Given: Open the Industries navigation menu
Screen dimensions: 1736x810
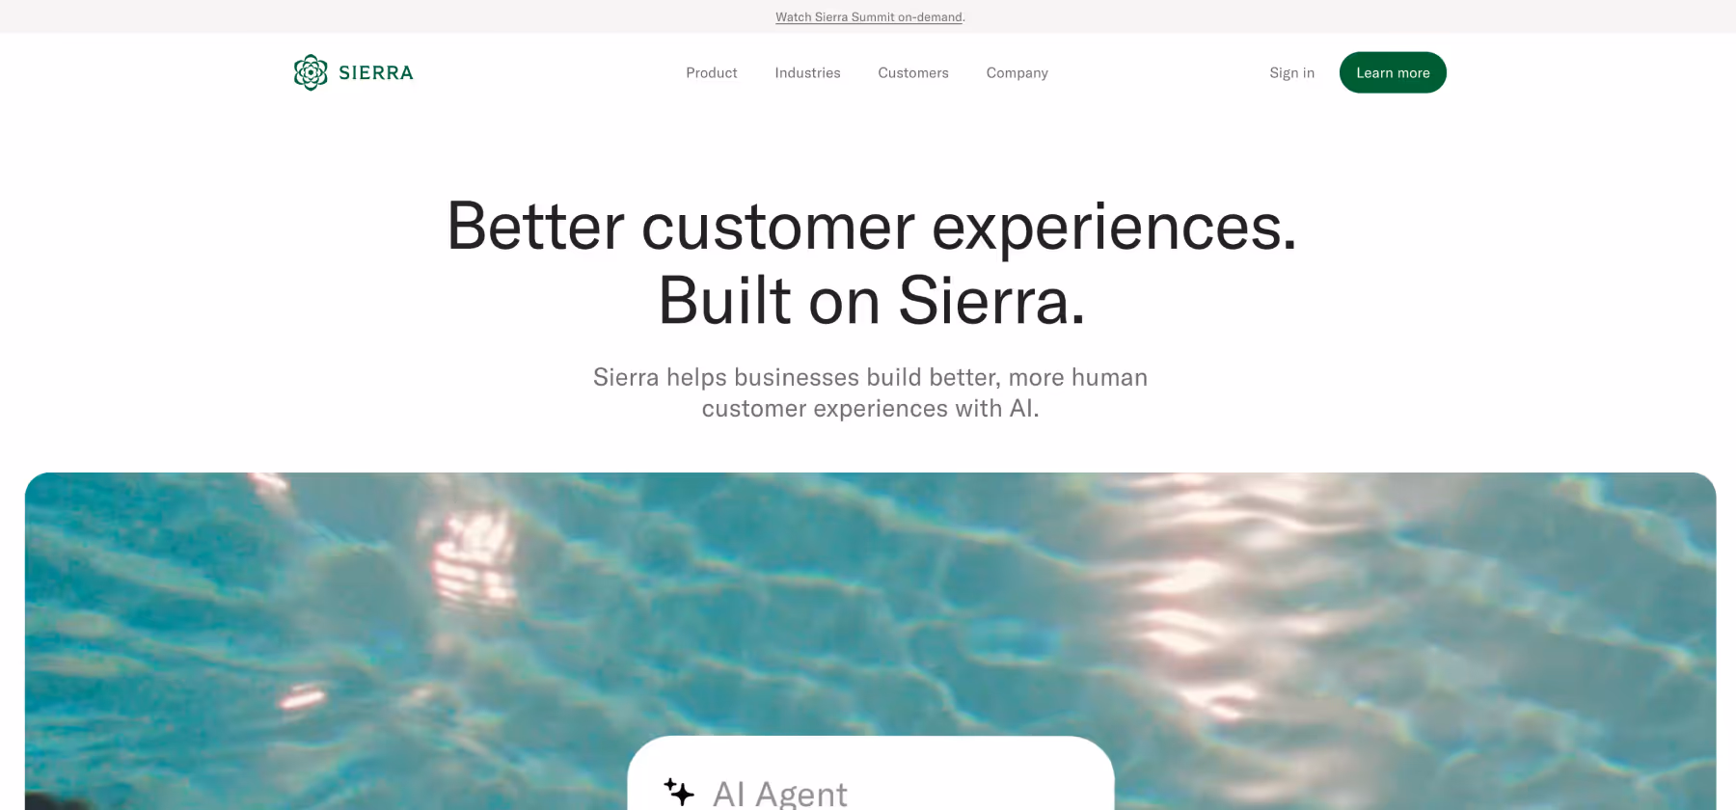Looking at the screenshot, I should coord(807,73).
